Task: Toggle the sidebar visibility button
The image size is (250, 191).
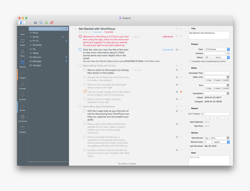Action: (22, 22)
